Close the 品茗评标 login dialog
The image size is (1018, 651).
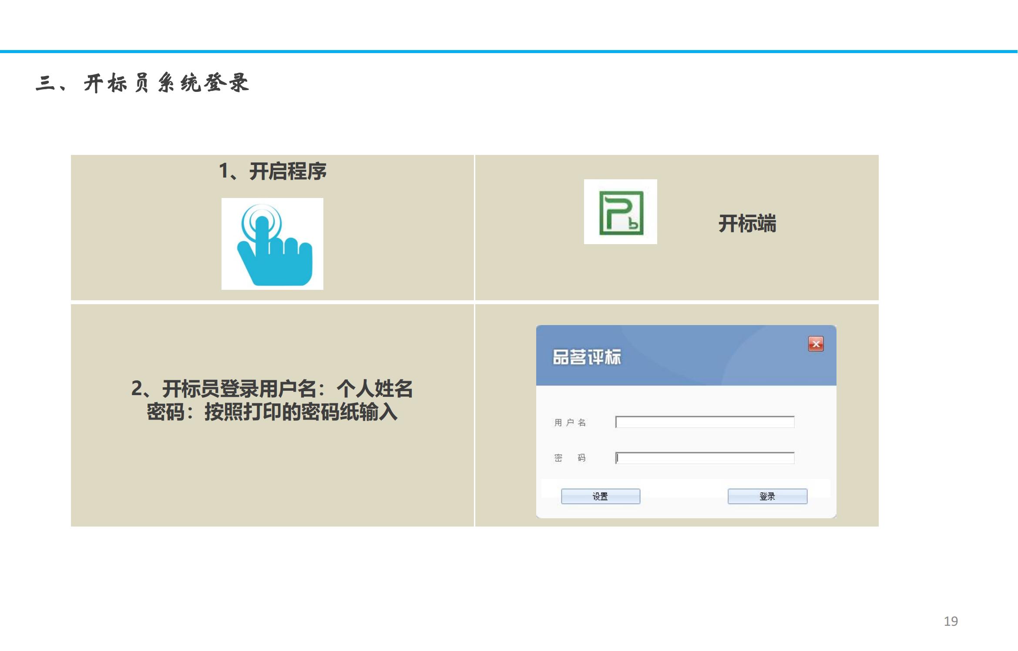816,344
